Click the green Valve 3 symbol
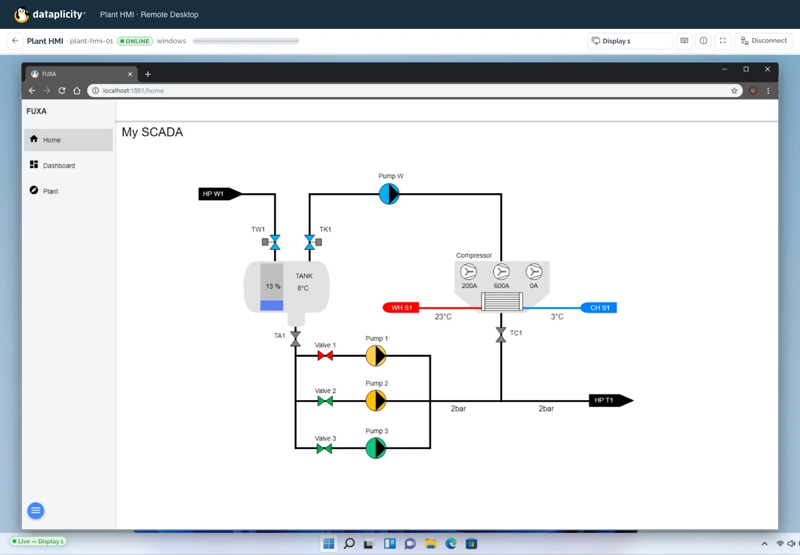Image resolution: width=800 pixels, height=555 pixels. tap(324, 448)
